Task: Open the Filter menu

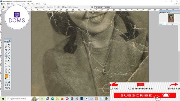Action: click(28, 4)
